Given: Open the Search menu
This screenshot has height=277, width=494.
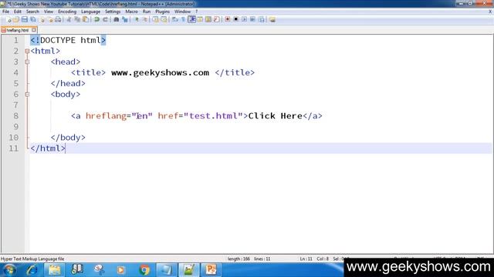Looking at the screenshot, I should (x=32, y=12).
